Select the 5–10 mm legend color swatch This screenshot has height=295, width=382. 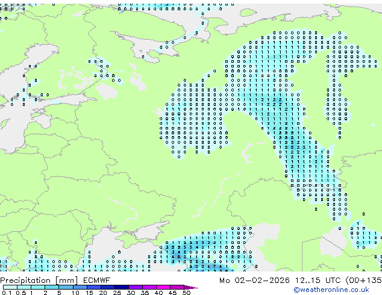(x=66, y=287)
